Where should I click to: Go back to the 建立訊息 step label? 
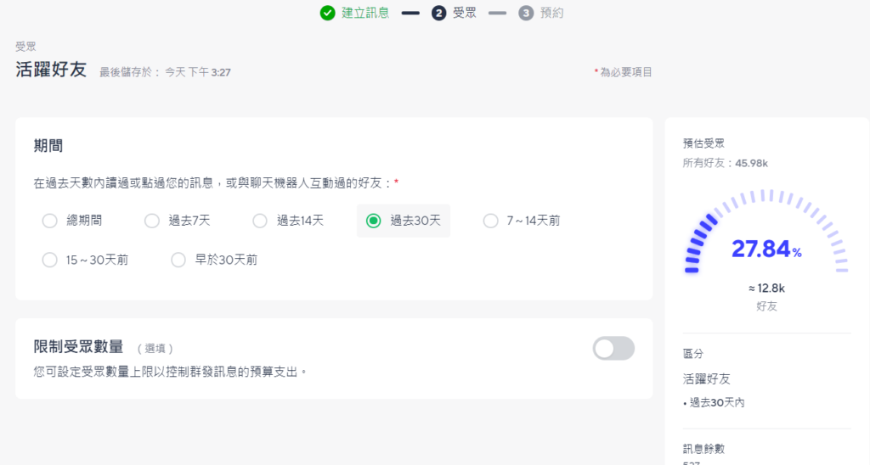(365, 13)
